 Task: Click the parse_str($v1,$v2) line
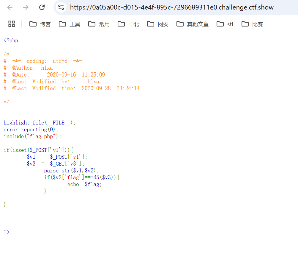pos(72,171)
